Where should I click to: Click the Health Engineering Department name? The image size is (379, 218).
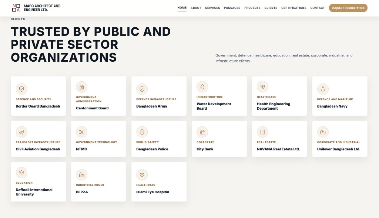tap(274, 106)
